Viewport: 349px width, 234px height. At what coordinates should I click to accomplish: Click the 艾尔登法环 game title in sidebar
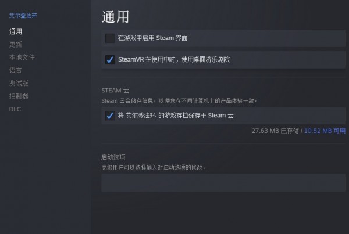22,16
